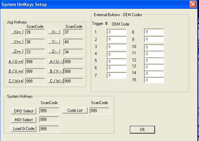Click the MDI Select ScanCode field
Screen dimensions: 199x141
tap(49, 120)
